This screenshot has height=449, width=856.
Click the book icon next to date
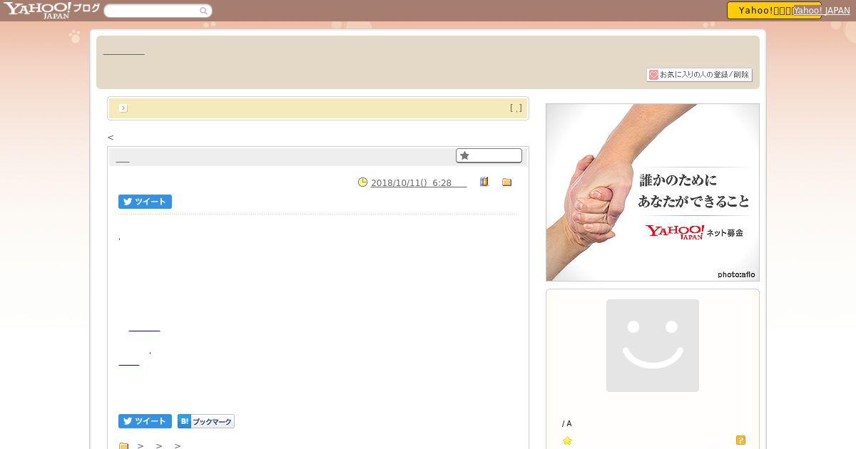484,182
